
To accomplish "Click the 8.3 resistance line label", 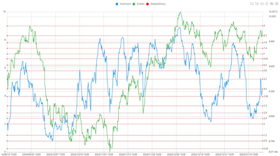I will pyautogui.click(x=265, y=36).
